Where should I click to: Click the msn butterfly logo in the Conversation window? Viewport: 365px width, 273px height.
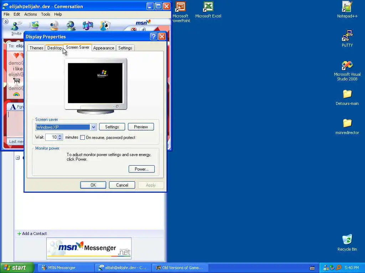pos(143,22)
